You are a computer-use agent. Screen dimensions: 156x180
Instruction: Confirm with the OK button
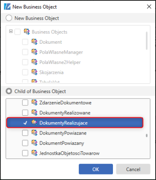[96, 169]
